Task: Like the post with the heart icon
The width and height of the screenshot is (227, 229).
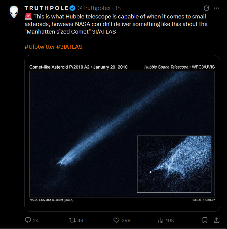Action: [x=117, y=220]
